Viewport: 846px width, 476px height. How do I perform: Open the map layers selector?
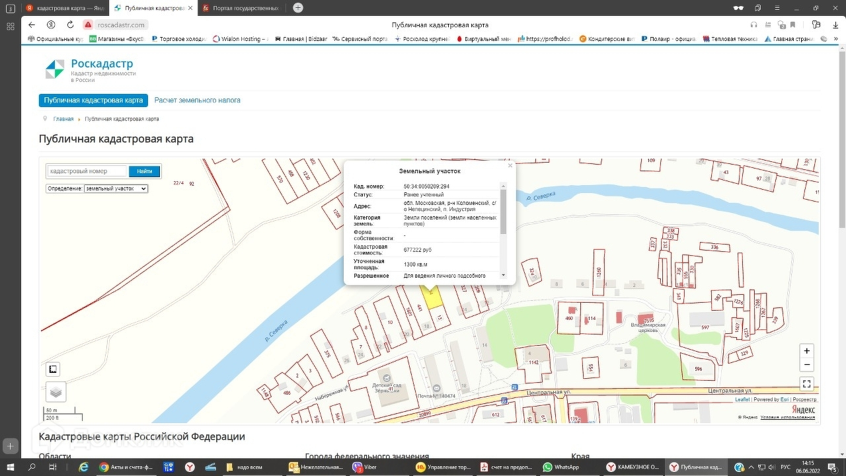pyautogui.click(x=56, y=392)
